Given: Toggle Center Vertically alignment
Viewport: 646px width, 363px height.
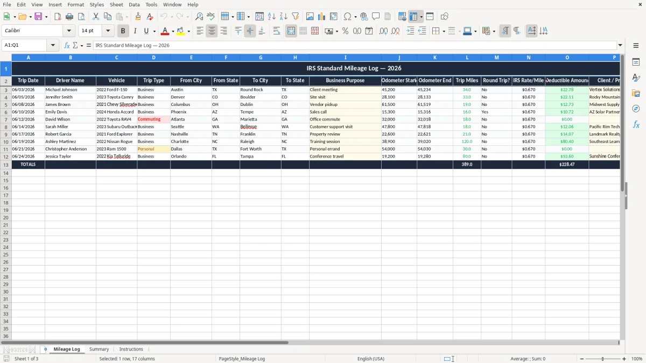Looking at the screenshot, I should tap(250, 31).
